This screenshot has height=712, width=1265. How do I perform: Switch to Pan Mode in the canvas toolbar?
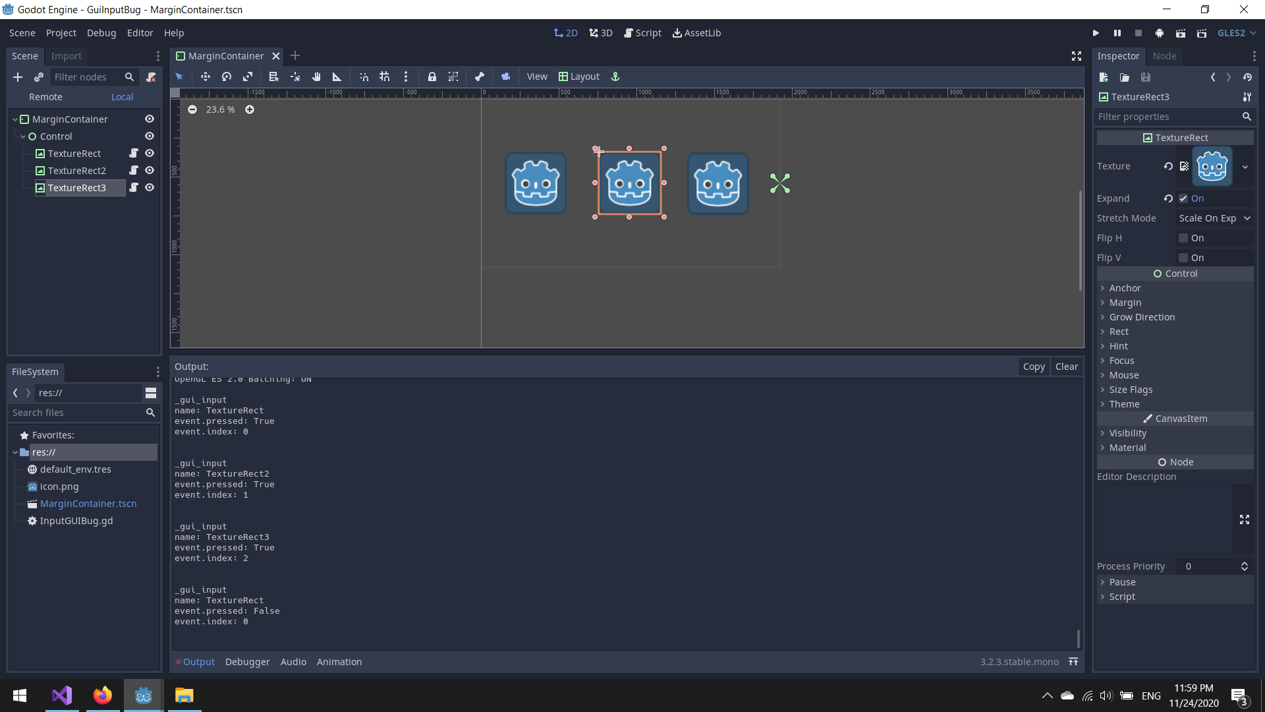coord(316,76)
